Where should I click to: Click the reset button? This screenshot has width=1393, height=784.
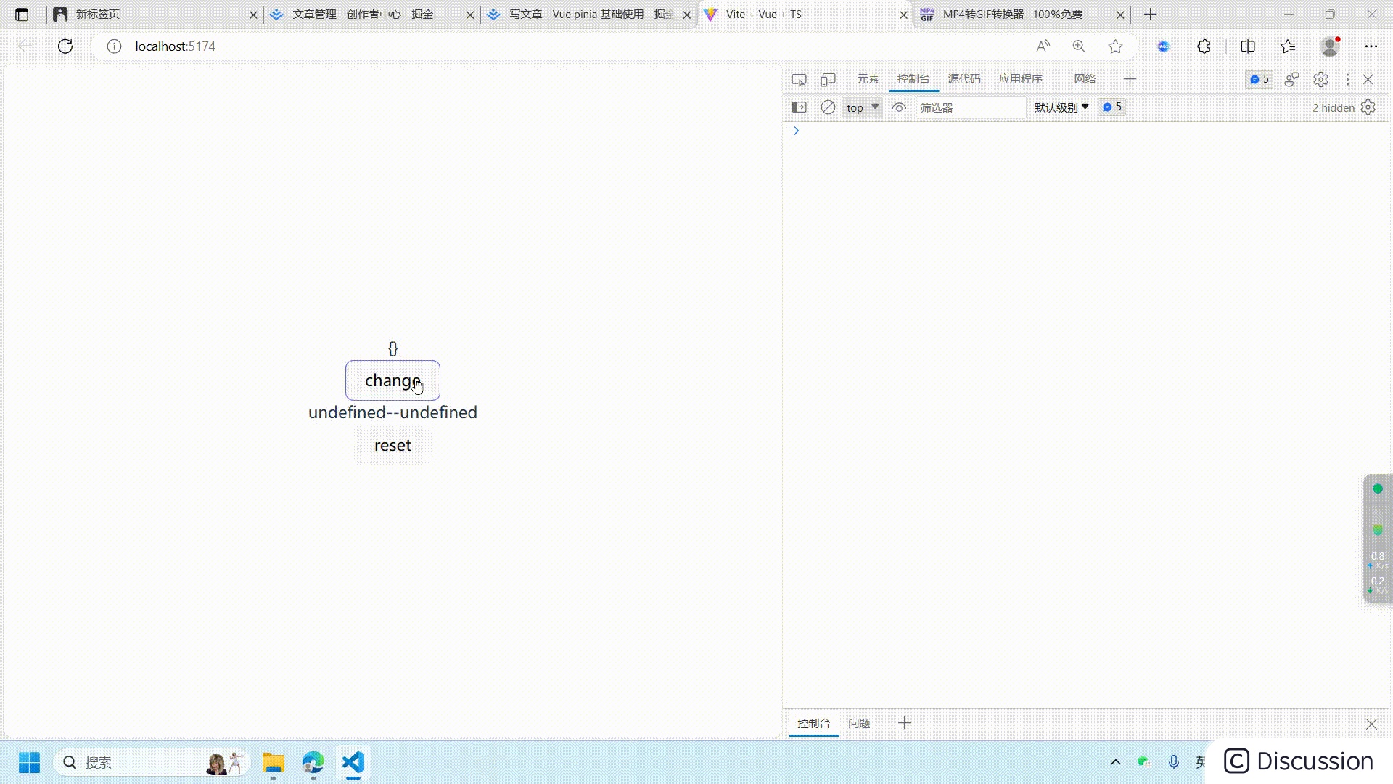(393, 445)
